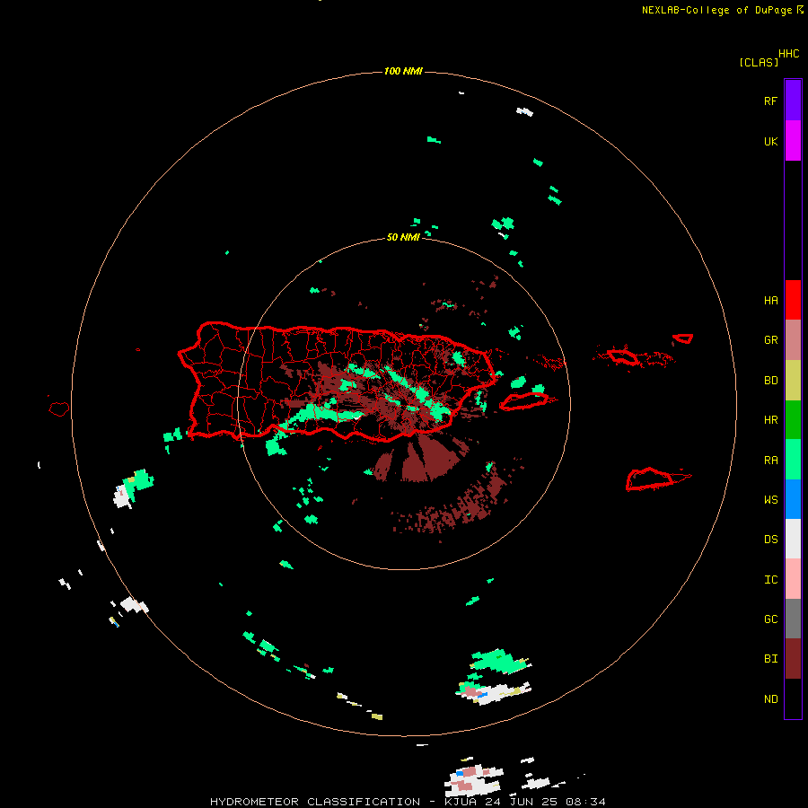Image resolution: width=808 pixels, height=808 pixels.
Task: Click the "DS" legend label
Action: point(770,540)
